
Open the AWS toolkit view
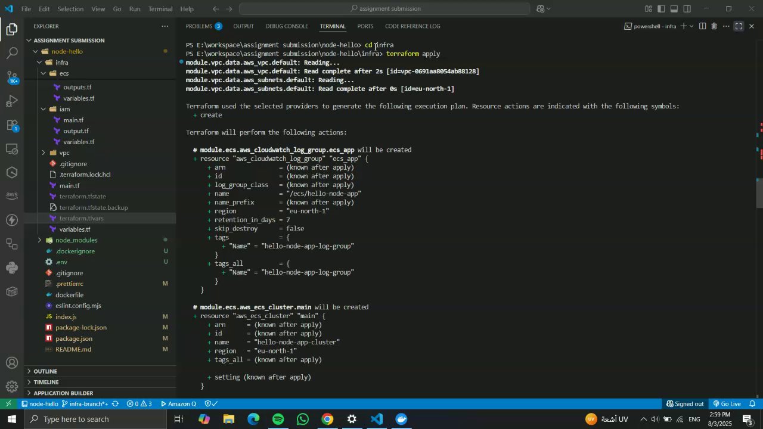pyautogui.click(x=12, y=196)
